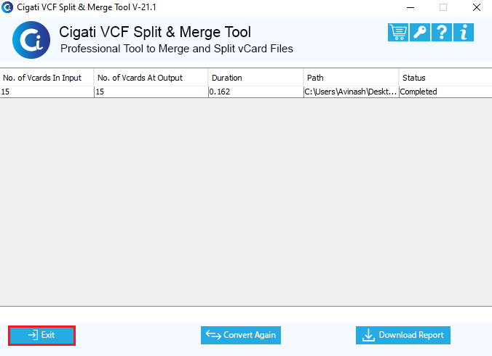Click the path cell C:\Users\Avinash\Deskt...
The height and width of the screenshot is (356, 492).
point(351,92)
